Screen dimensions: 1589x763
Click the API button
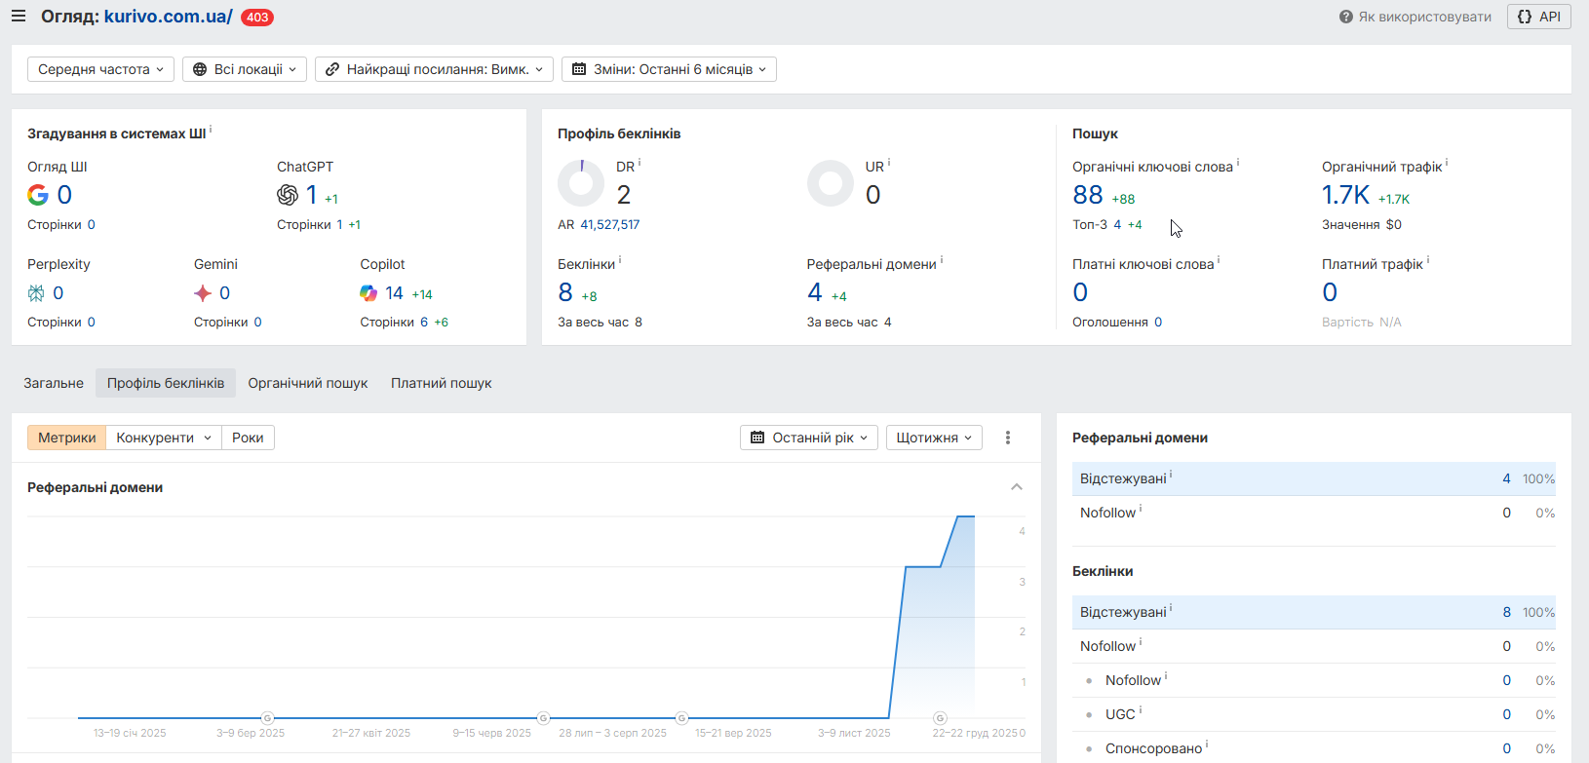[1539, 17]
